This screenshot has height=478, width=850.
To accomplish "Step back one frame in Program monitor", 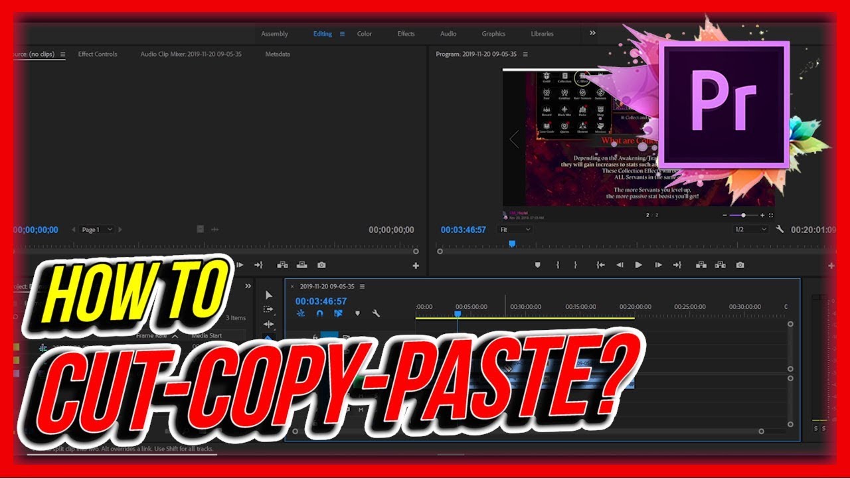I will 620,265.
